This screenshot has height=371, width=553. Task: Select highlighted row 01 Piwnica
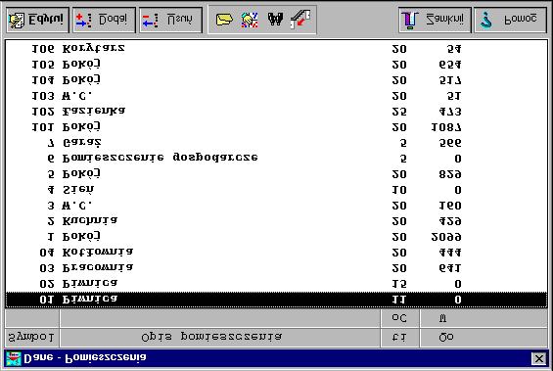click(276, 300)
